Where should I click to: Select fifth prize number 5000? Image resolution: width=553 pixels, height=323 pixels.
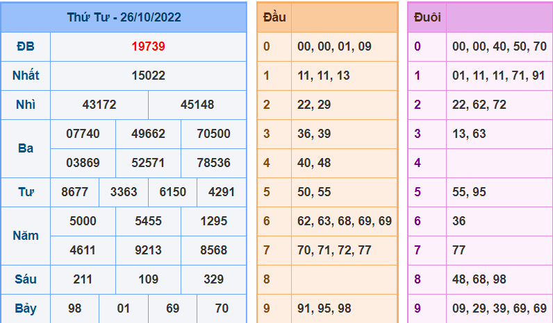pos(83,221)
